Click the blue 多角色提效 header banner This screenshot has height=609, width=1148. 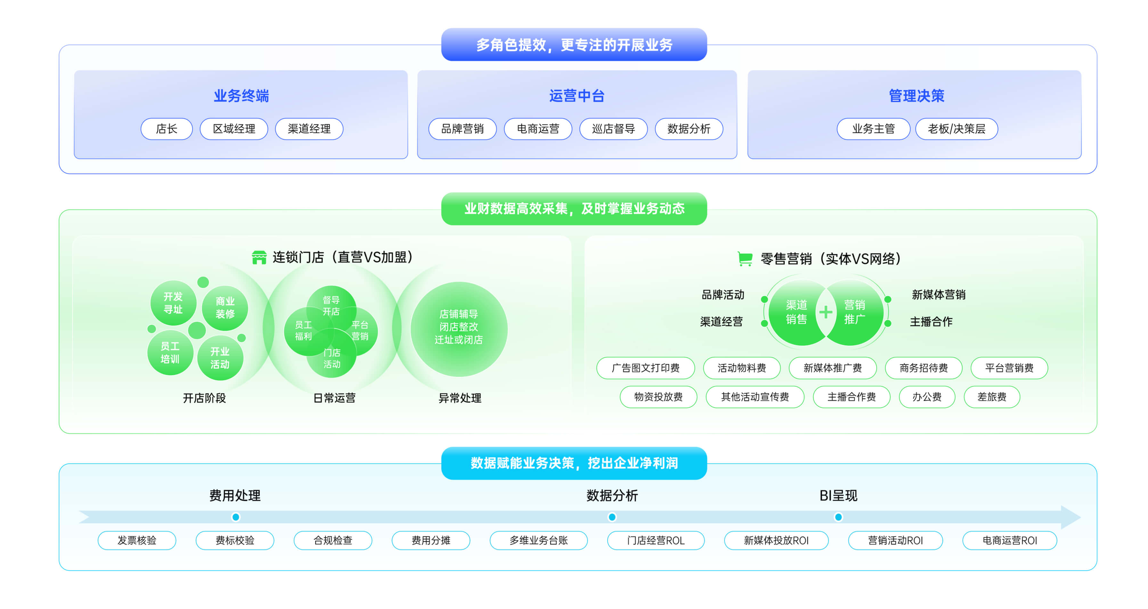point(574,45)
